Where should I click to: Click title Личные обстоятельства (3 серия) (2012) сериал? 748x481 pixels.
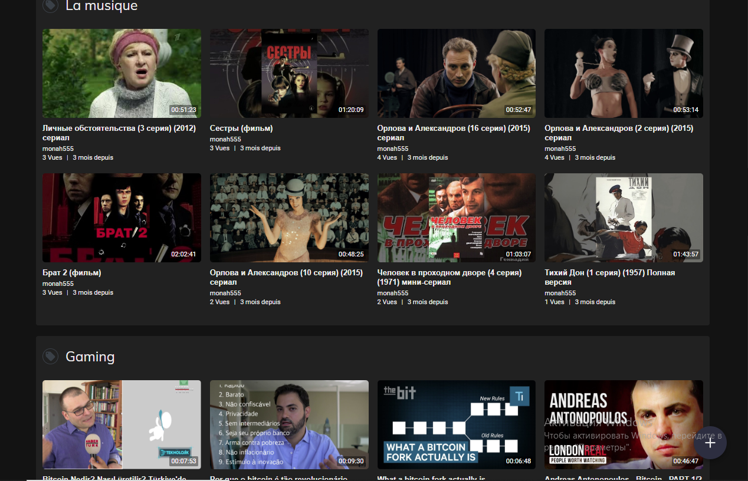119,133
